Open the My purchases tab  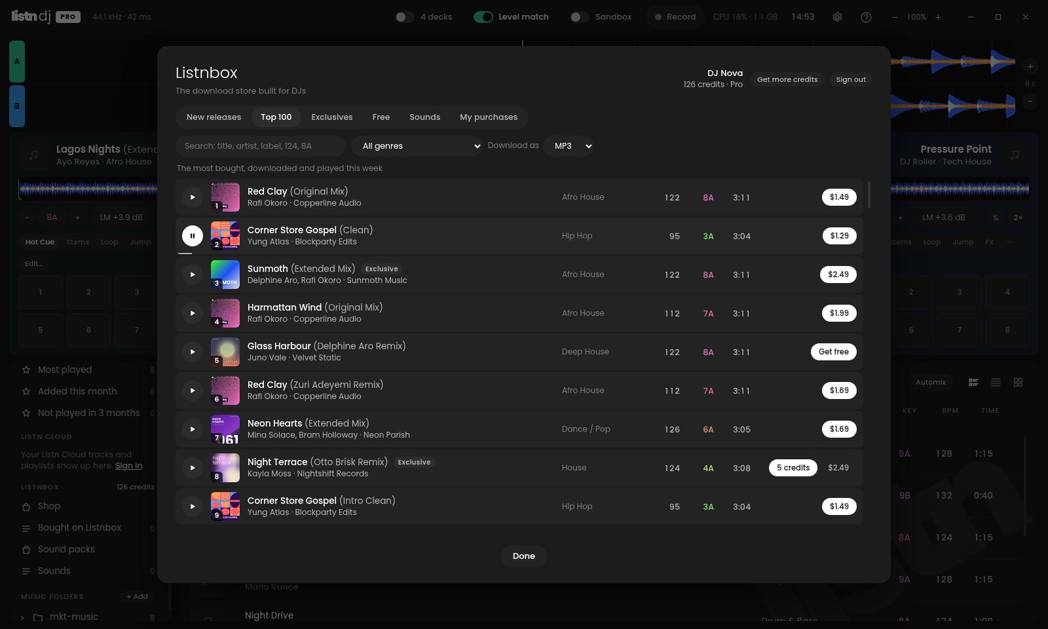tap(489, 117)
